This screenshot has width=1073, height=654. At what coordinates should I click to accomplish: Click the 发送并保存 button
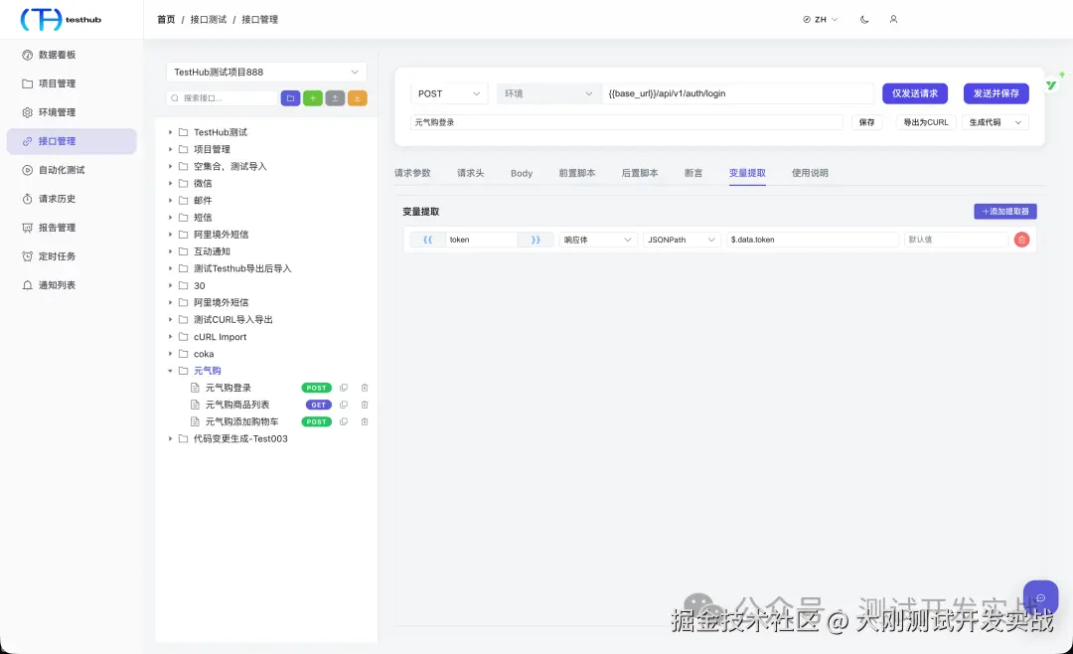click(996, 93)
